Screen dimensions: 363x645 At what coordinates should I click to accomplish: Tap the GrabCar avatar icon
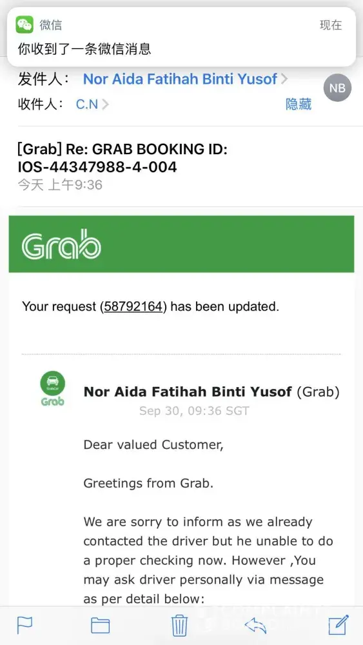pos(53,388)
